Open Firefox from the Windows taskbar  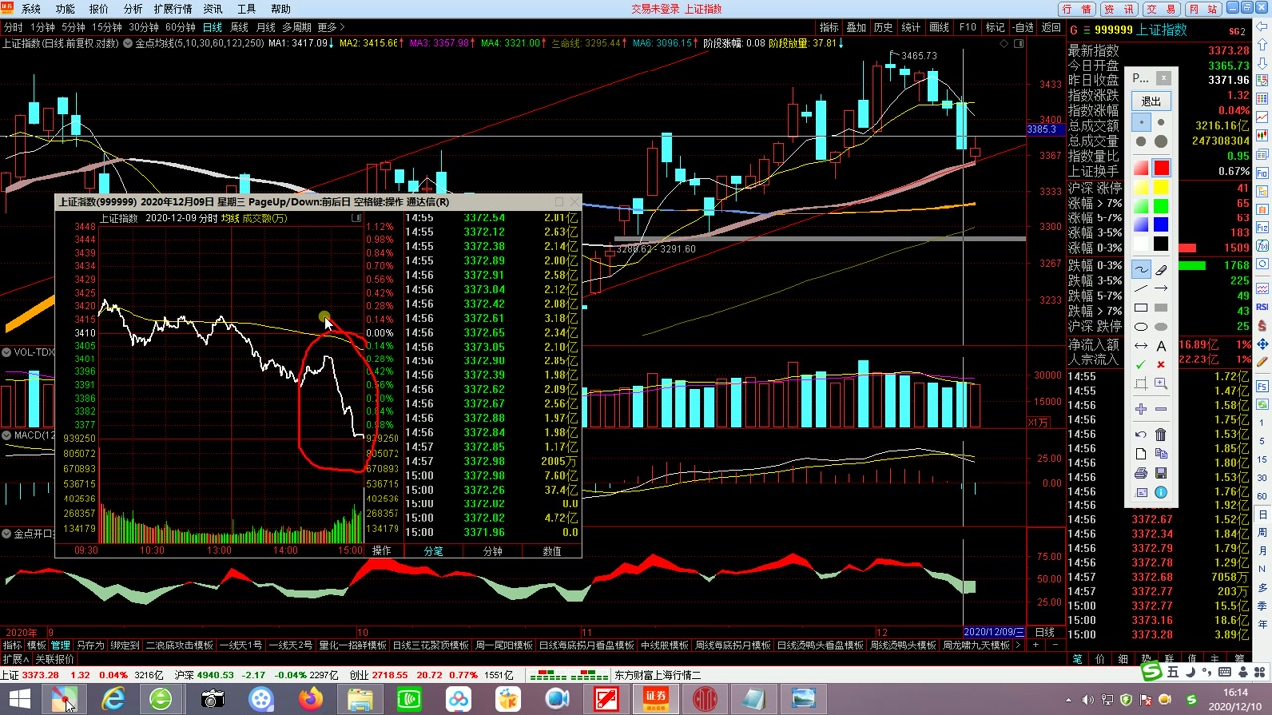(311, 700)
